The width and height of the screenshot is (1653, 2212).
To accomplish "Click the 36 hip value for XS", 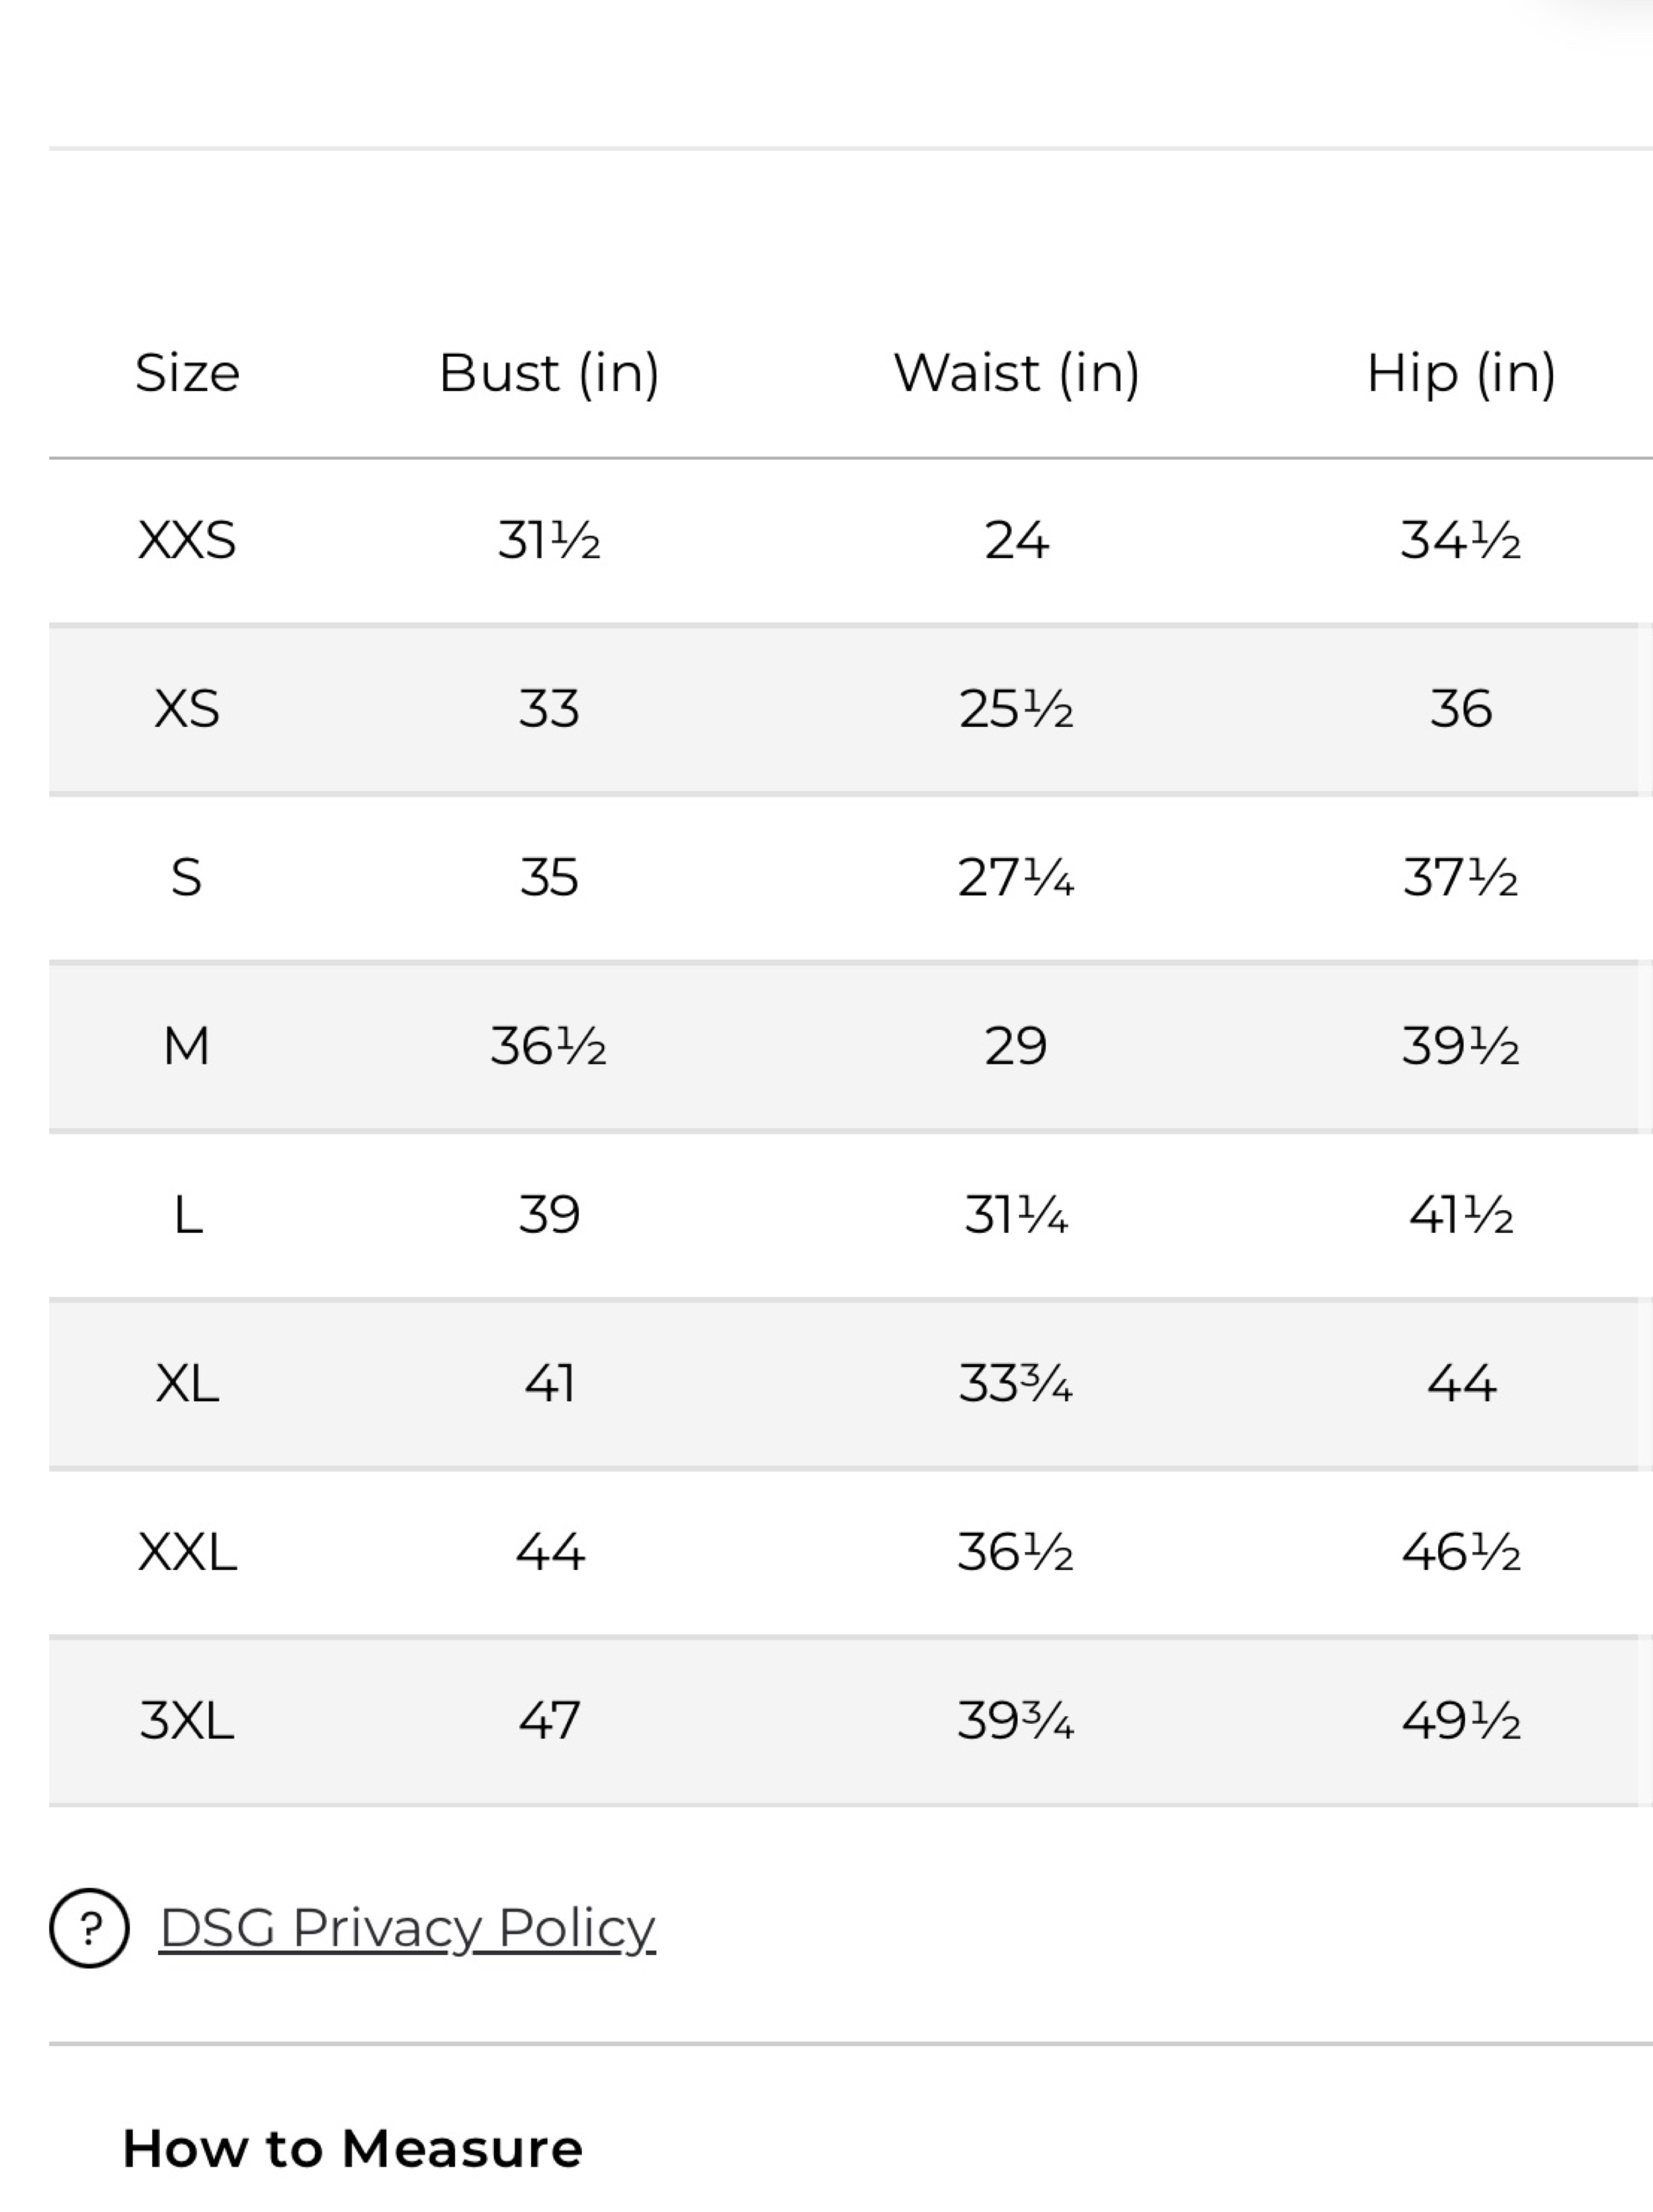I will pyautogui.click(x=1461, y=709).
